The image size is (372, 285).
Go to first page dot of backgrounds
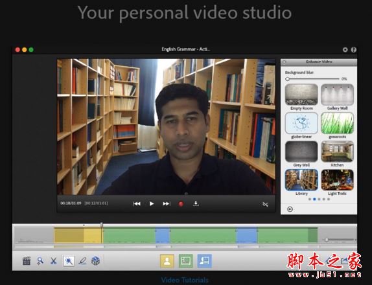310,199
